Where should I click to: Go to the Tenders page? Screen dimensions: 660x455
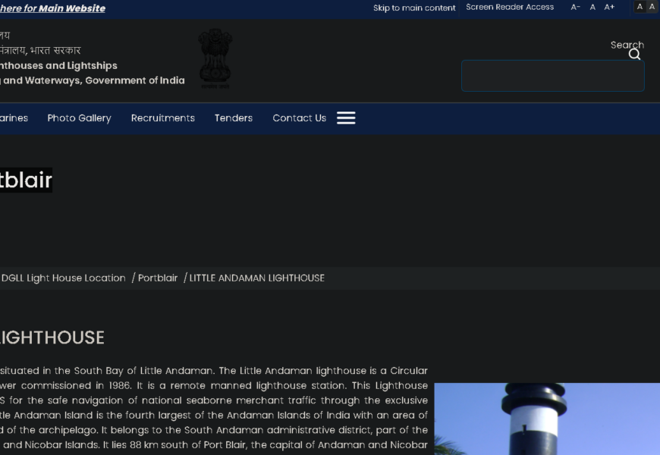[x=233, y=118]
